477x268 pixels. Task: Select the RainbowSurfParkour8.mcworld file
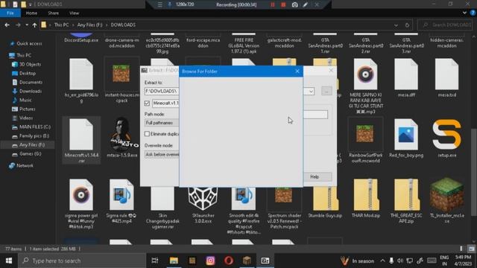coord(365,141)
